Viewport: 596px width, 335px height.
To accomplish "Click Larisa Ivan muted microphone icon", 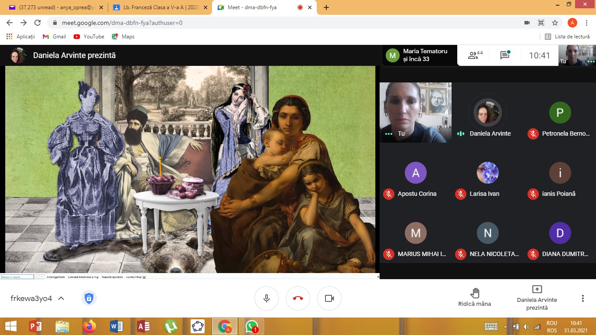I will (x=460, y=194).
